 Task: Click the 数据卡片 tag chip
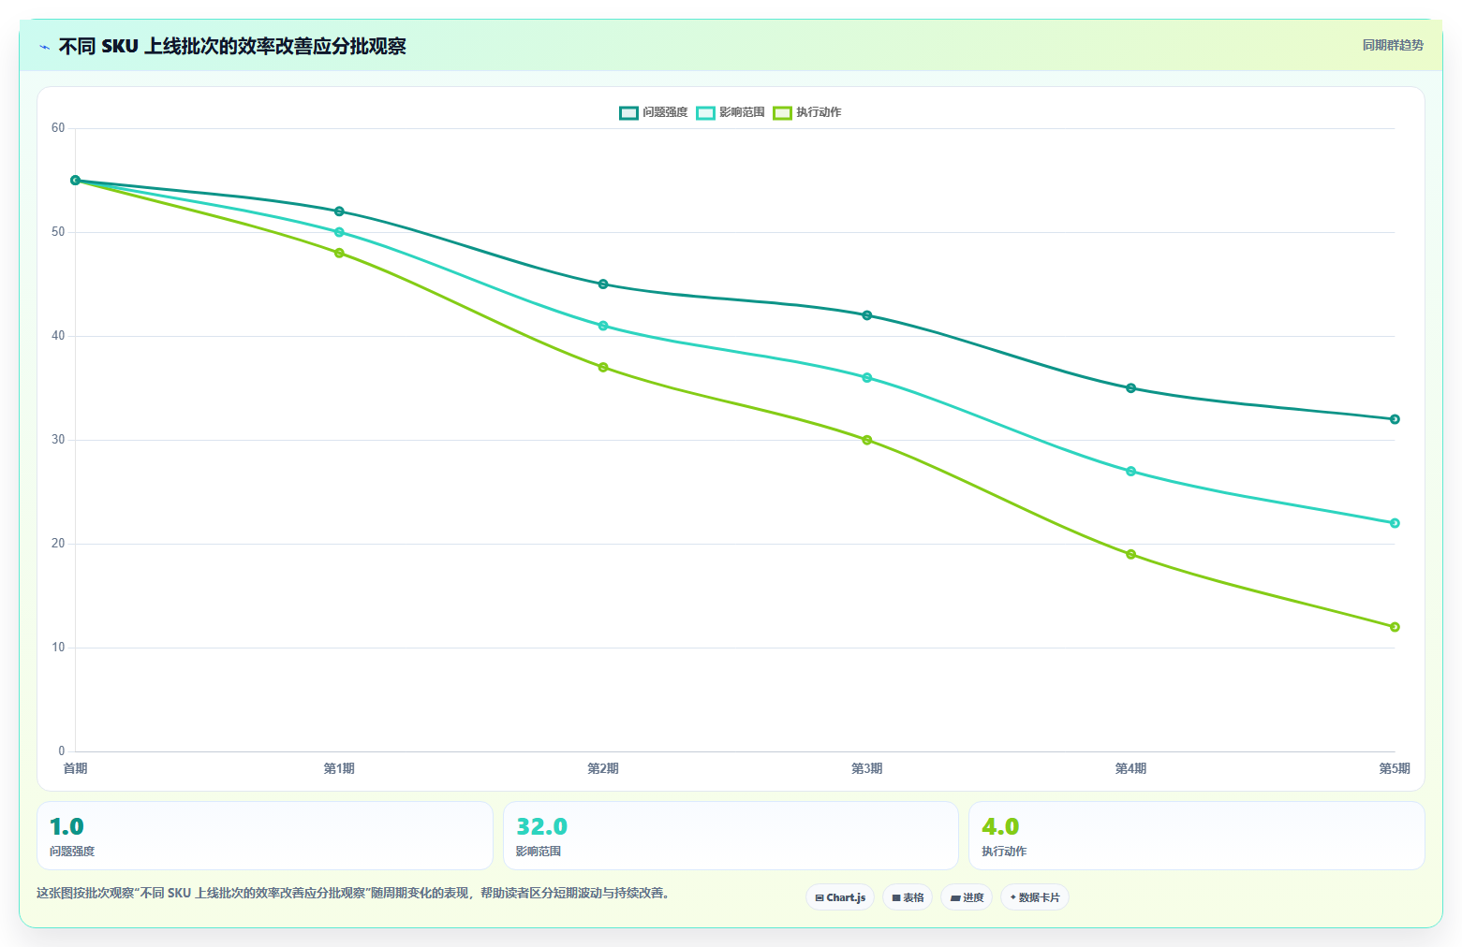[x=1035, y=897]
